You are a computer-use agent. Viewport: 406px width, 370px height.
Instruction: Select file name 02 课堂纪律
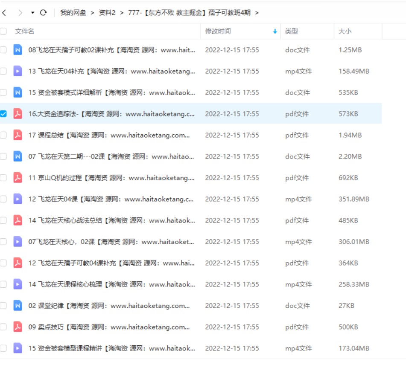[109, 306]
